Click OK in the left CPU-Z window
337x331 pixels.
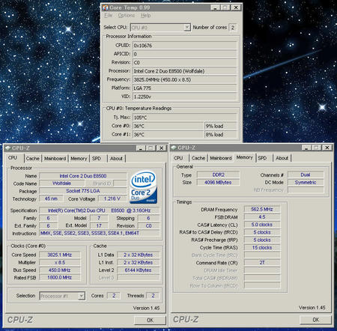[150, 320]
